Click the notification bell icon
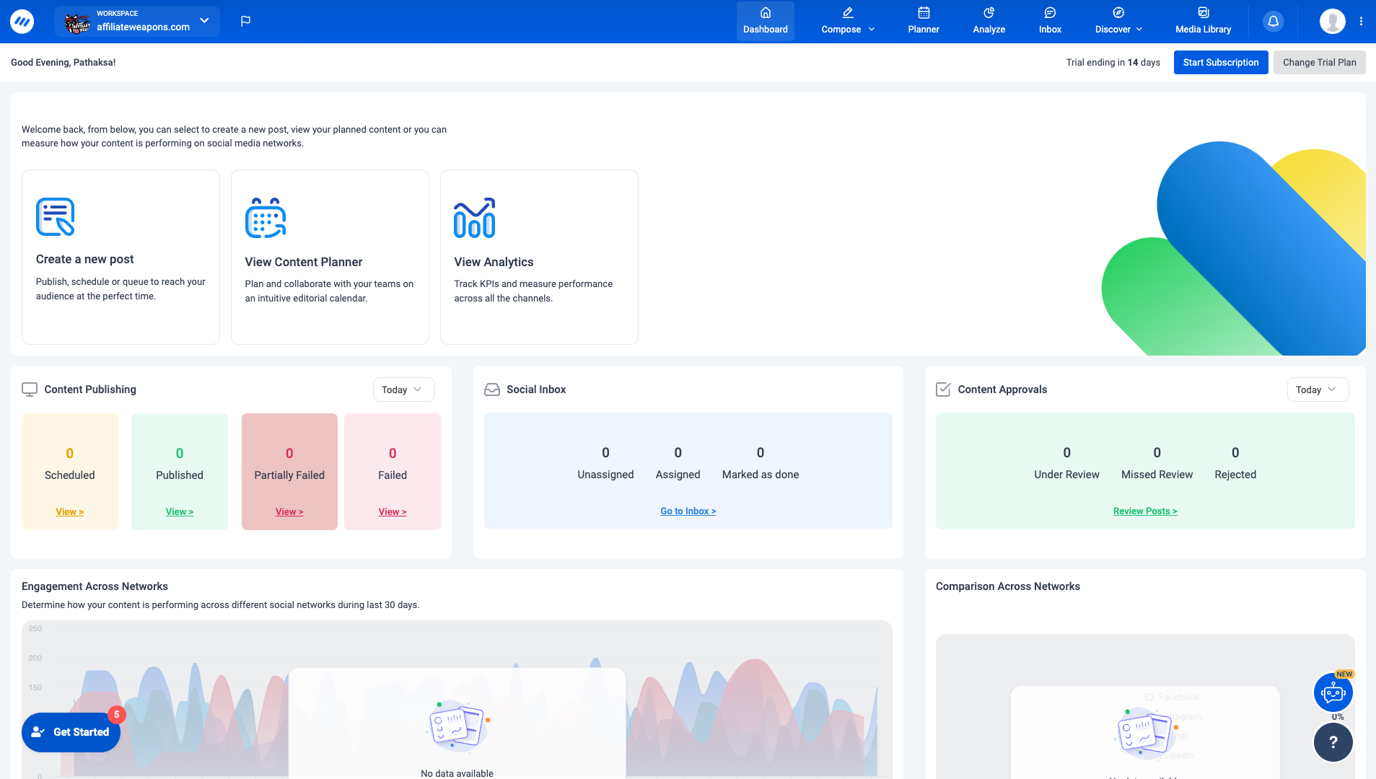 1274,22
